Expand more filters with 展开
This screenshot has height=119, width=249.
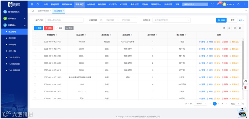[x=241, y=20]
